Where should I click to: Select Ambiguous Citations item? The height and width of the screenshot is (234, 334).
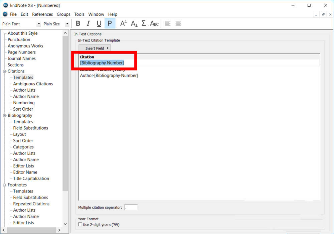pyautogui.click(x=33, y=84)
